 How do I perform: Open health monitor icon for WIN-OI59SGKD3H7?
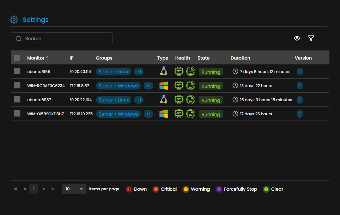(179, 114)
